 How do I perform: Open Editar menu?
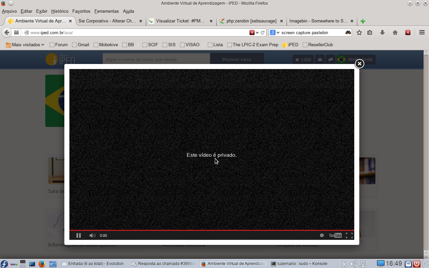pyautogui.click(x=26, y=11)
